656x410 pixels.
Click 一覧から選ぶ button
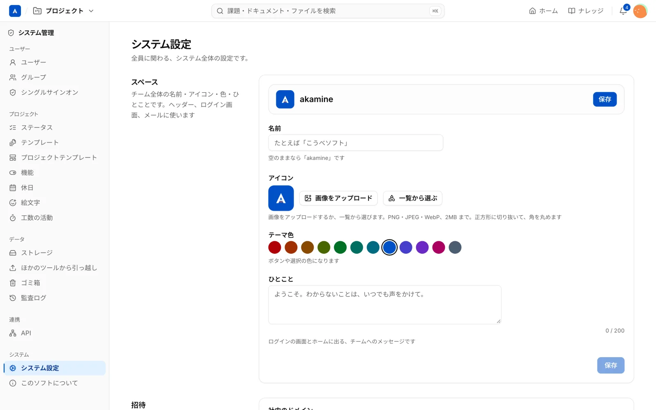coord(412,198)
